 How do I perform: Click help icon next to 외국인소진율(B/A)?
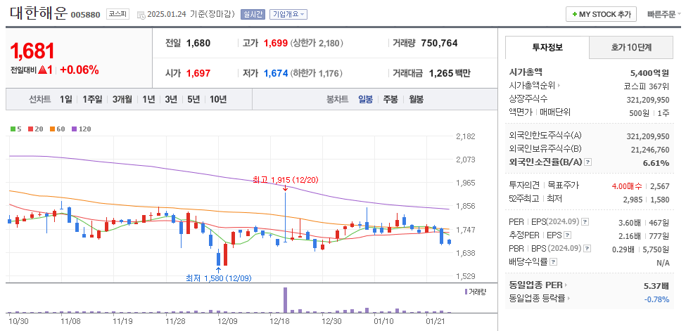(588, 162)
